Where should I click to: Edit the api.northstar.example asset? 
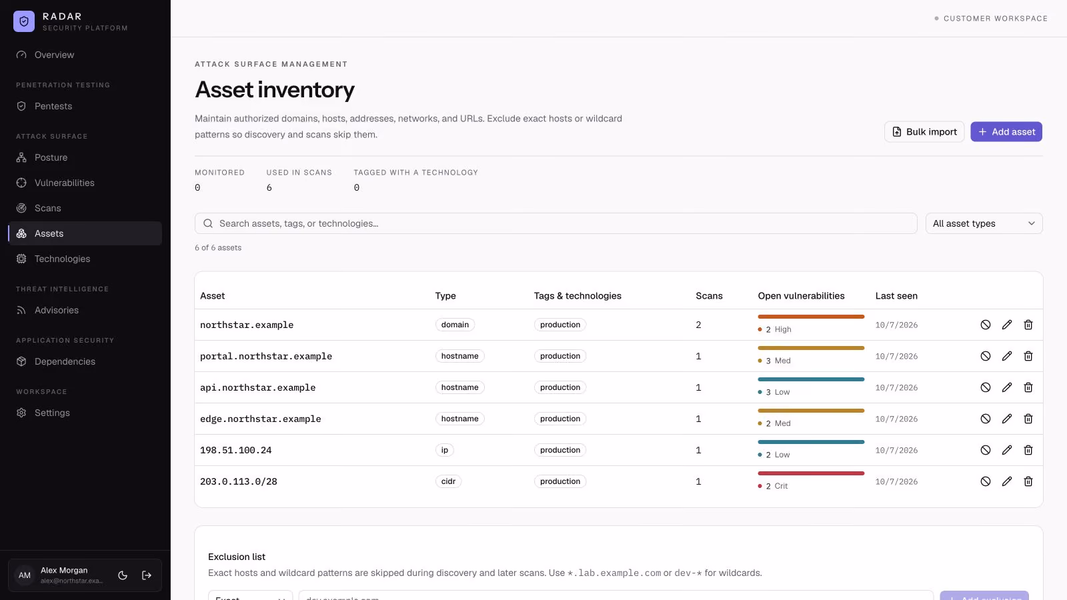click(1007, 387)
